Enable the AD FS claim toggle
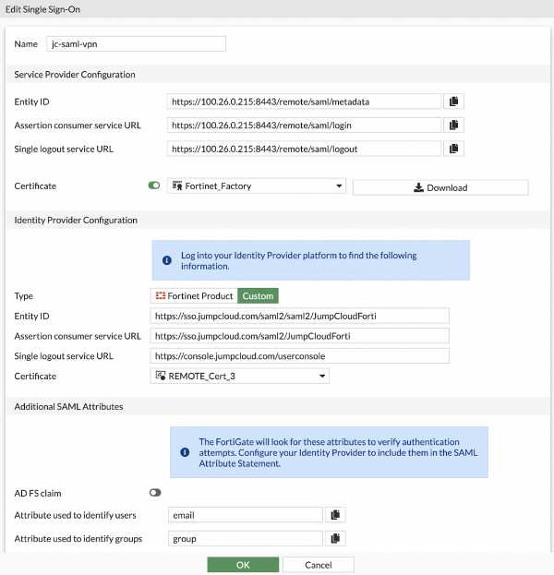Image resolution: width=554 pixels, height=575 pixels. coord(154,493)
